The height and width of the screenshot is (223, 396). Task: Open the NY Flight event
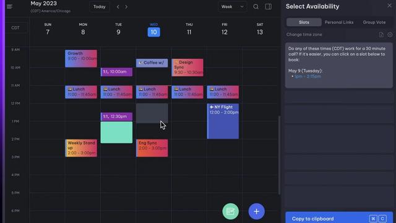[223, 121]
